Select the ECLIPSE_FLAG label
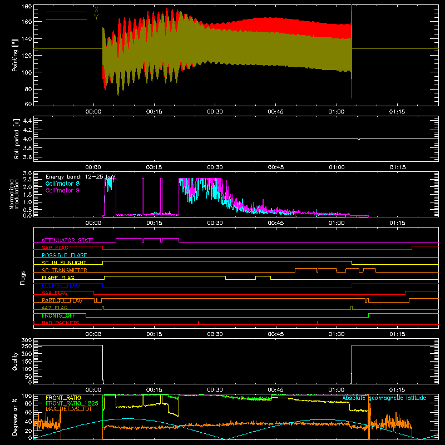 coord(61,285)
